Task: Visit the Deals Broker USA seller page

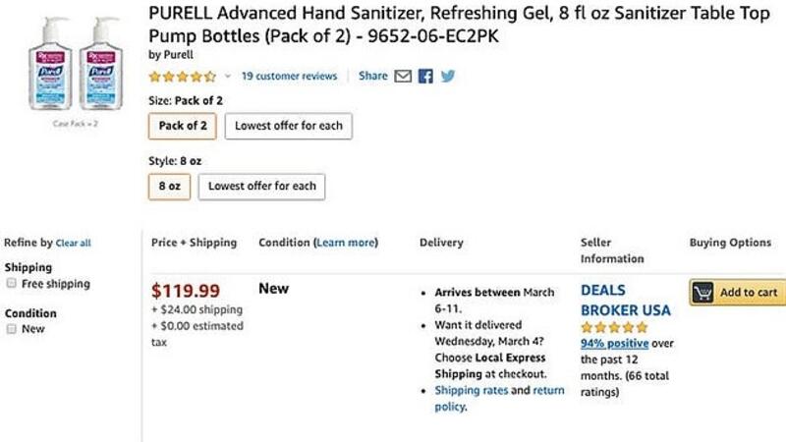Action: point(625,300)
